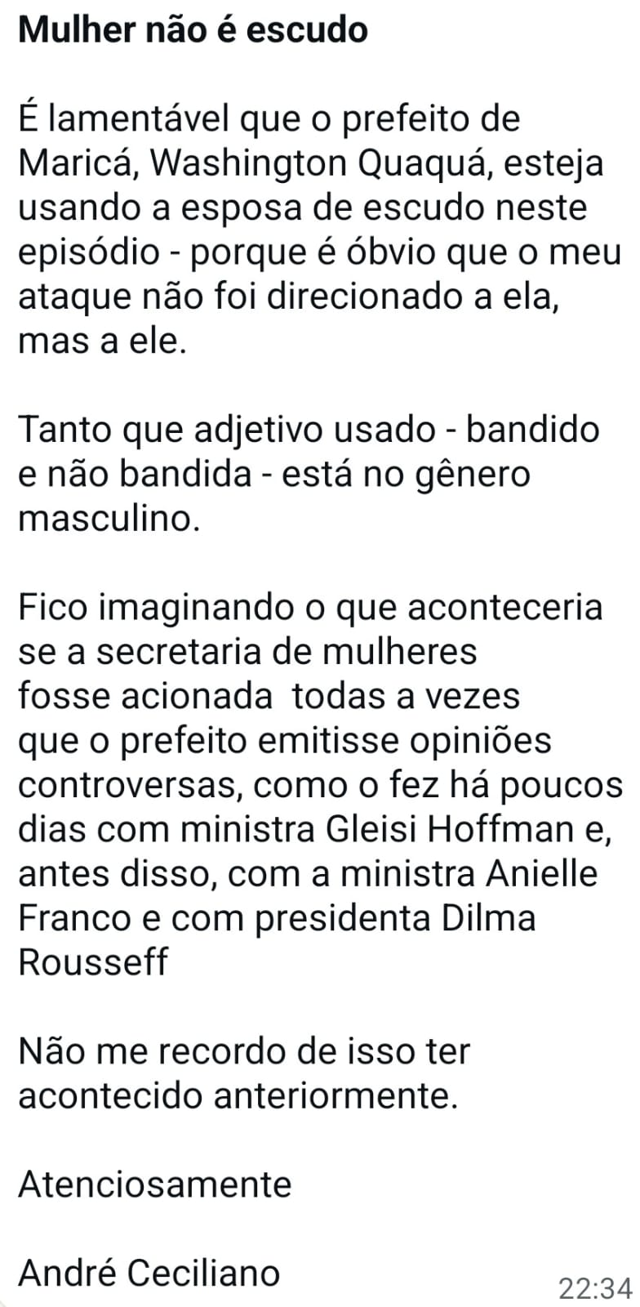Click the word "Atenciosamente"
Screen dimensions: 640x1307
click(x=154, y=1184)
